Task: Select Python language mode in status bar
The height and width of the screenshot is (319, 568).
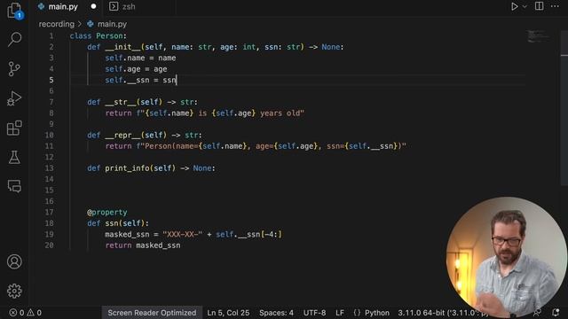Action: point(376,313)
